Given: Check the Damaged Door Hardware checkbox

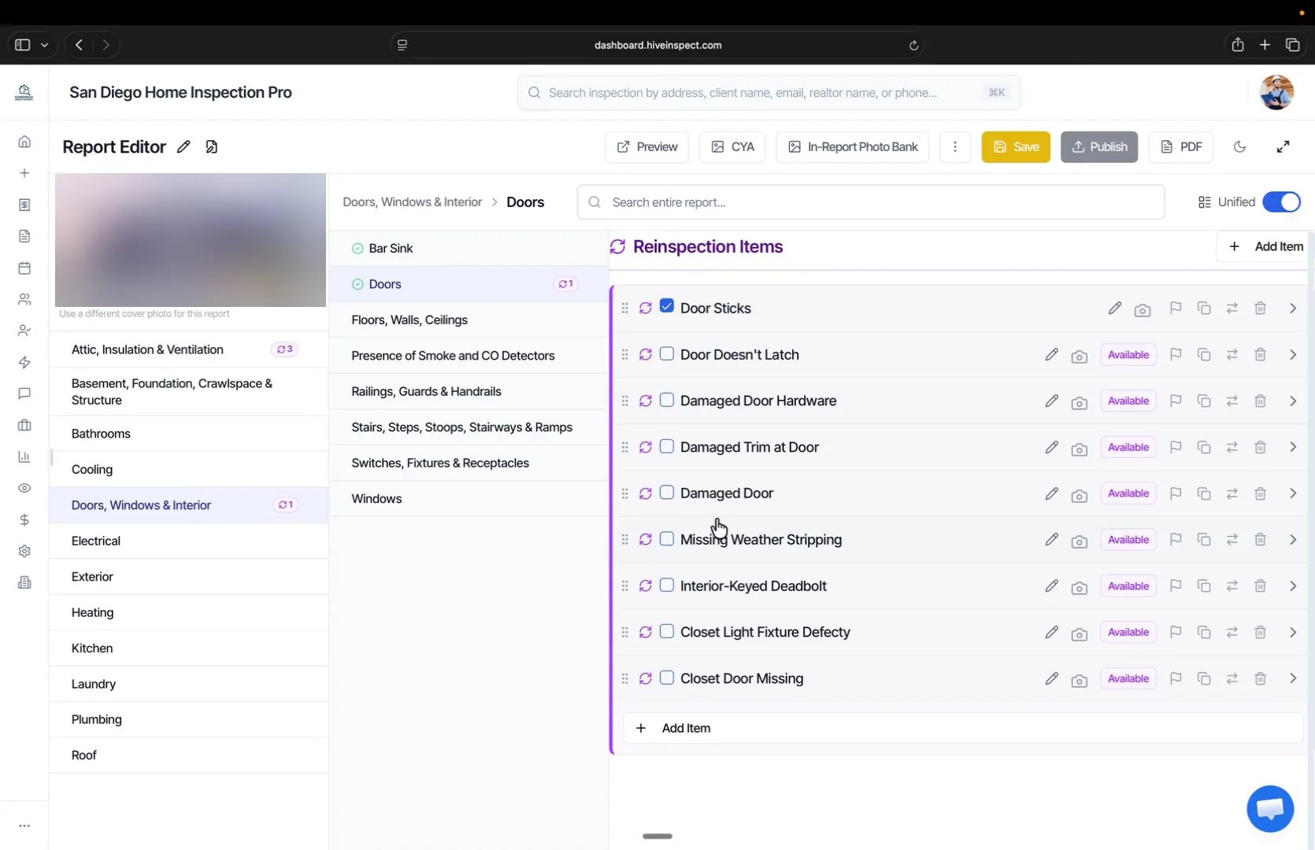Looking at the screenshot, I should pyautogui.click(x=667, y=400).
